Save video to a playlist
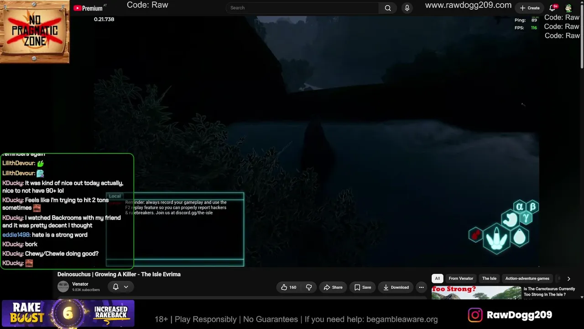584x329 pixels. (x=363, y=287)
